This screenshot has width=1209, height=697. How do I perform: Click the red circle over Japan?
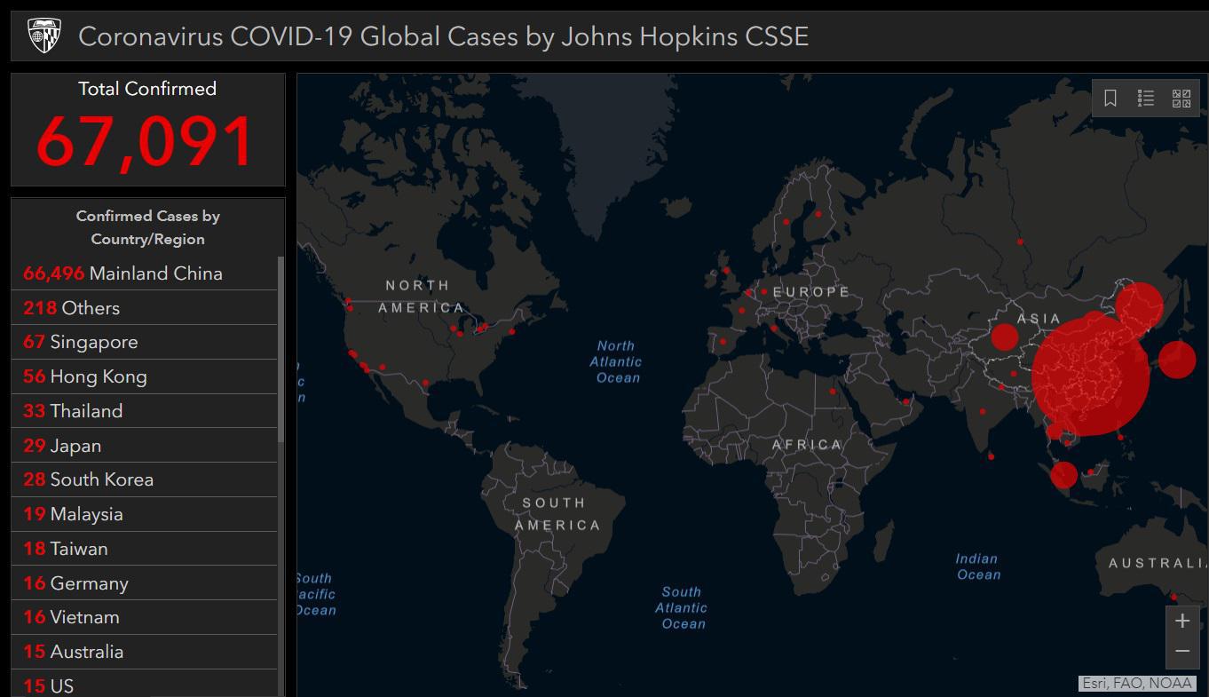click(x=1177, y=360)
